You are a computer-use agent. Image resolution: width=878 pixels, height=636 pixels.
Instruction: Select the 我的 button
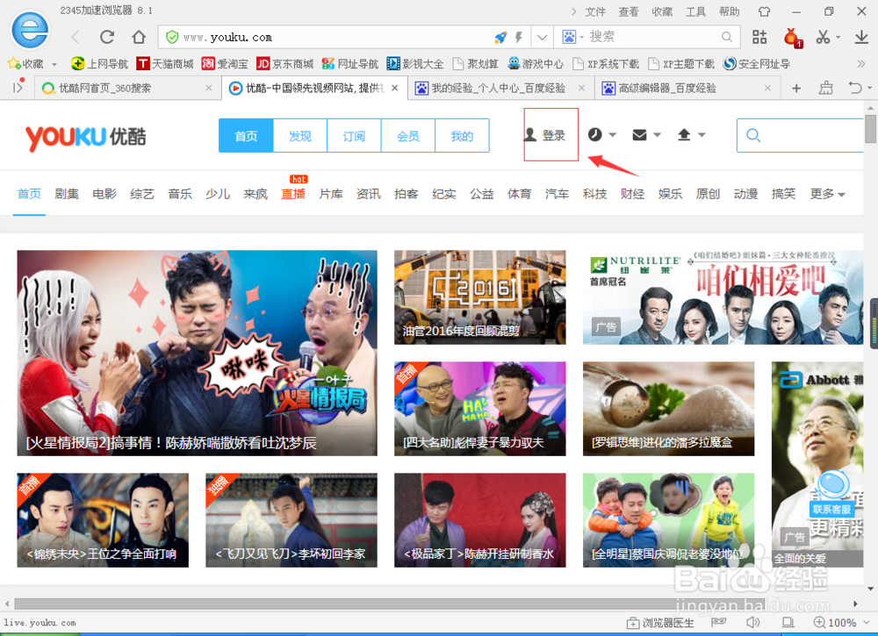click(x=462, y=136)
